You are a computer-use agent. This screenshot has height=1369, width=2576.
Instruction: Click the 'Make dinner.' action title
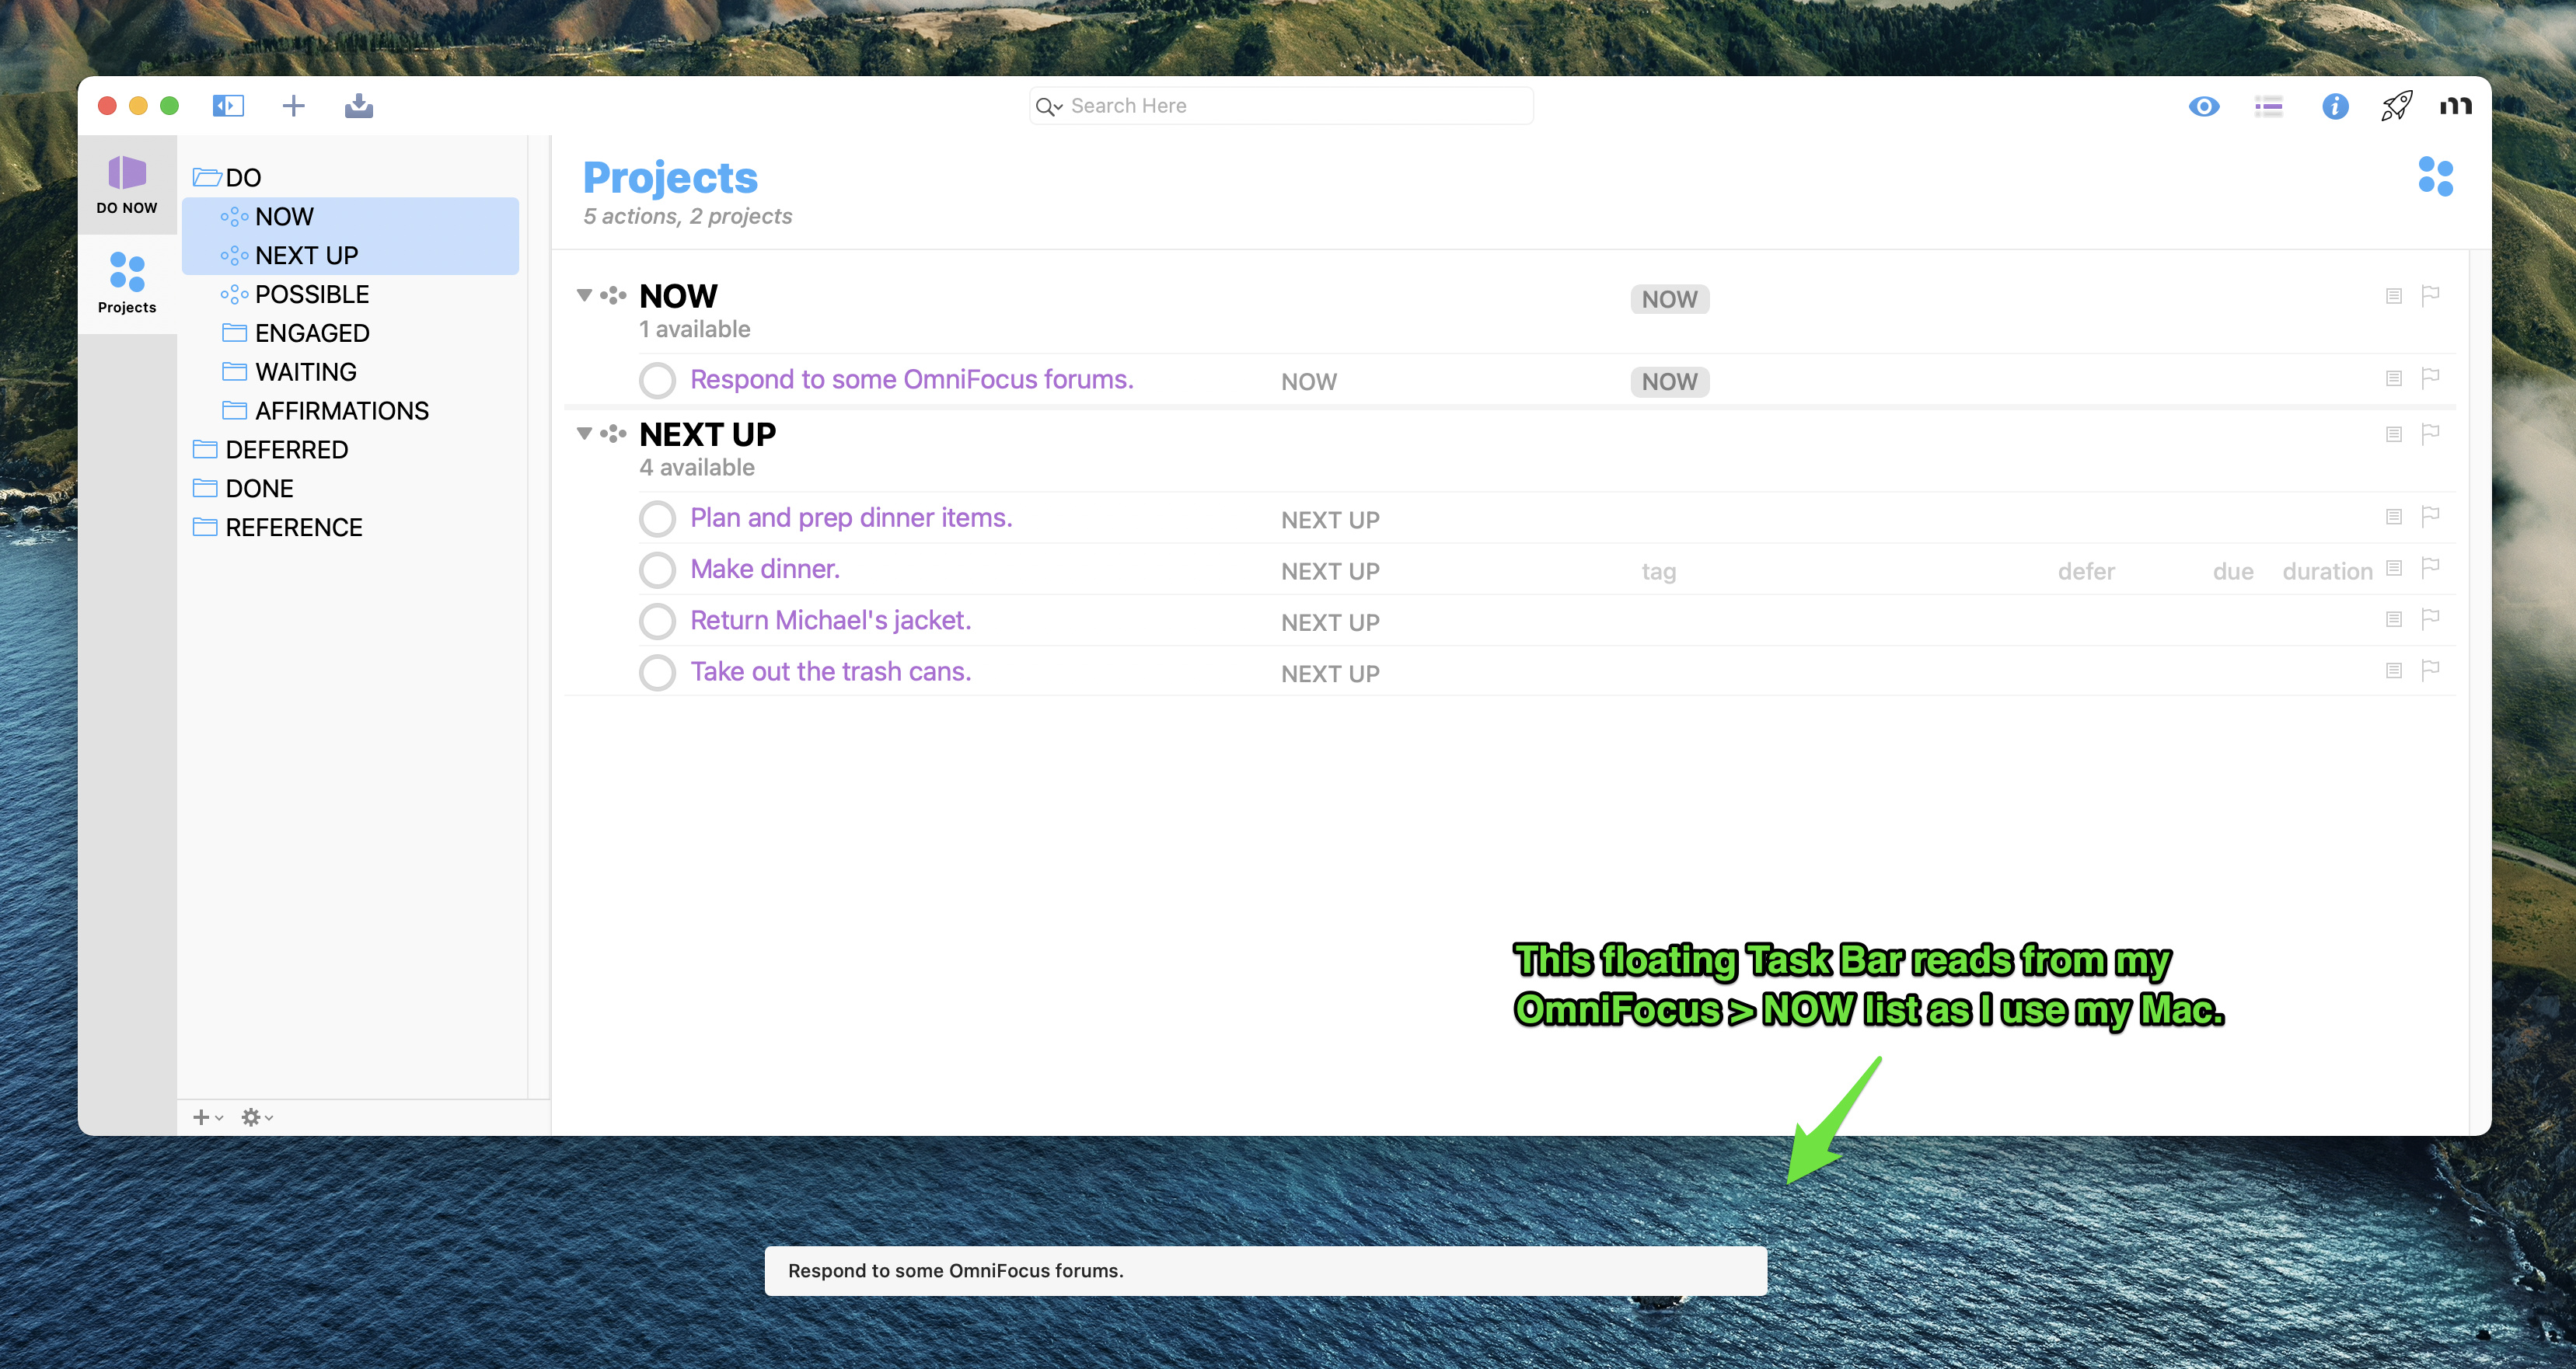[765, 570]
